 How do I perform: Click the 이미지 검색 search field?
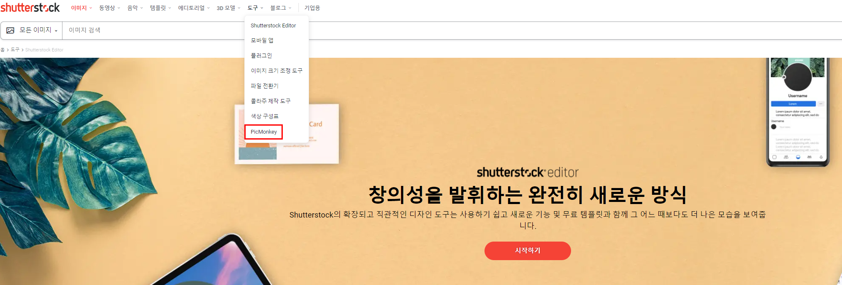pos(452,30)
